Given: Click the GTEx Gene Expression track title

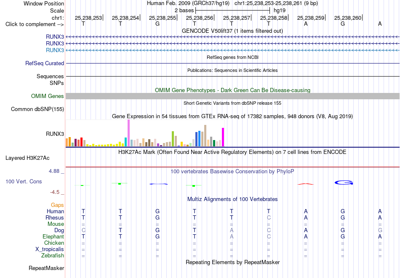Looking at the screenshot, I should click(x=232, y=116).
